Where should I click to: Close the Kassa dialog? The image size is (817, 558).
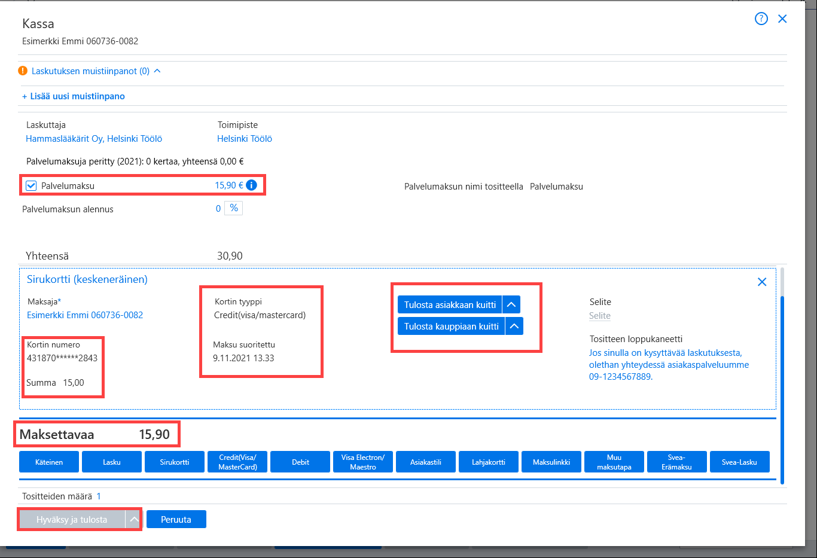782,19
